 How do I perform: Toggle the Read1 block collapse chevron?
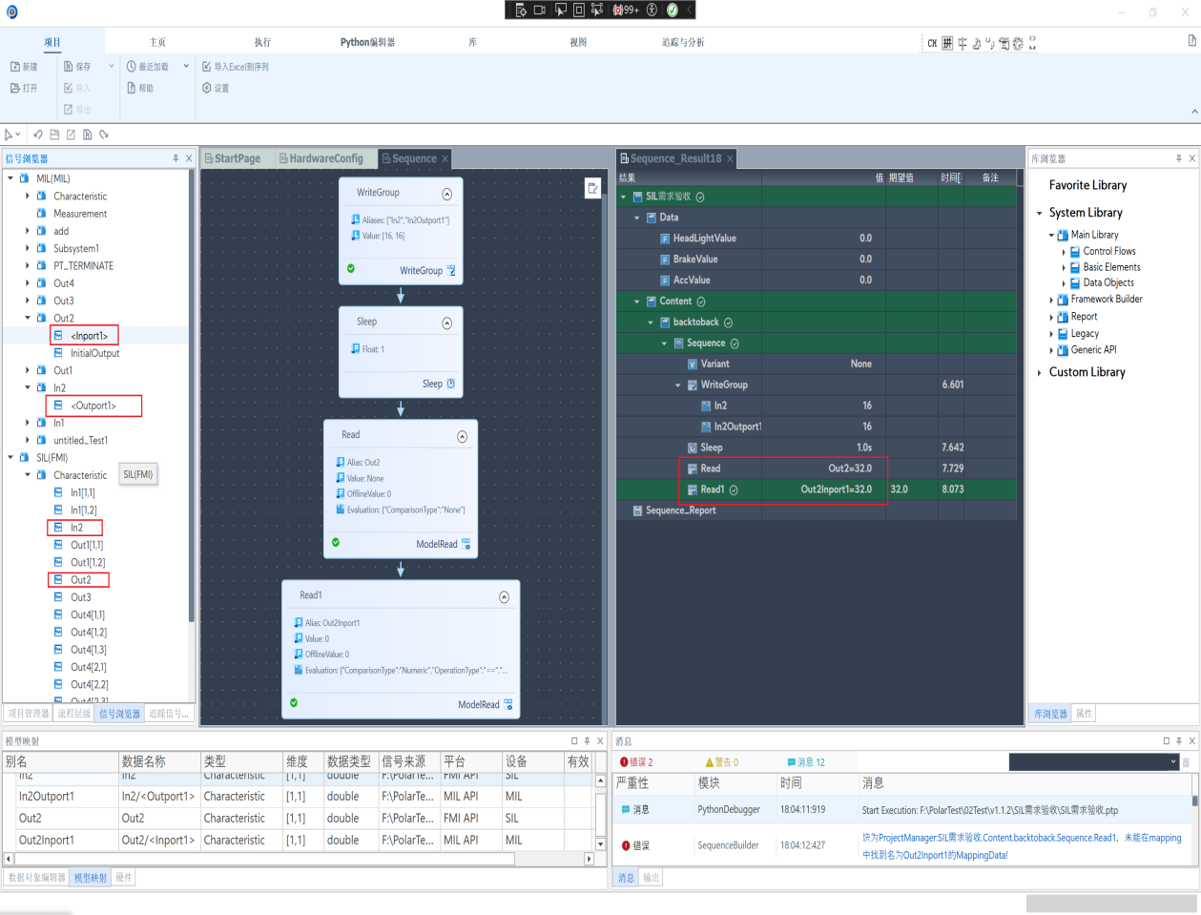pyautogui.click(x=505, y=597)
